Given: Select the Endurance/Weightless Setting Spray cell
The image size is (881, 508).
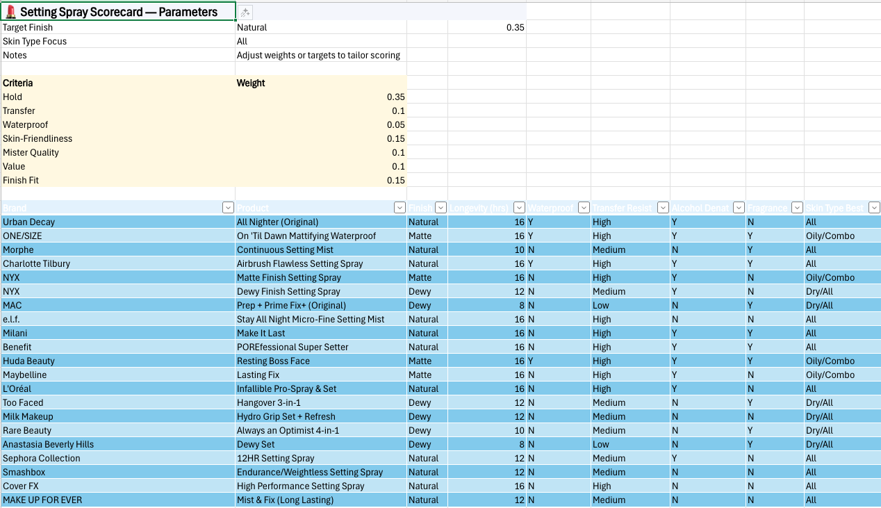Looking at the screenshot, I should (x=321, y=472).
